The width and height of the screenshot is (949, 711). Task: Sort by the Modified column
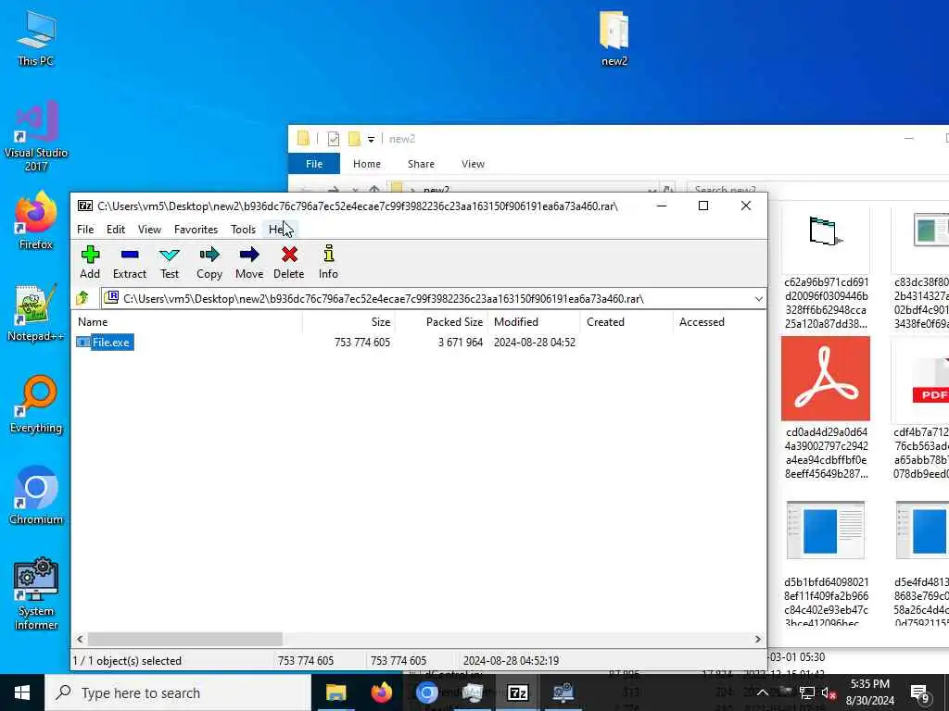click(x=535, y=322)
